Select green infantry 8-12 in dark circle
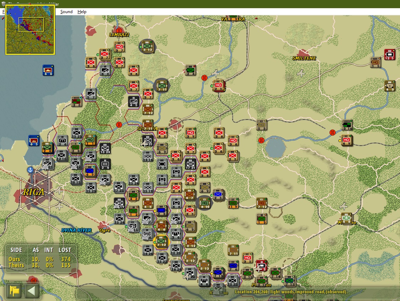 pos(147,46)
